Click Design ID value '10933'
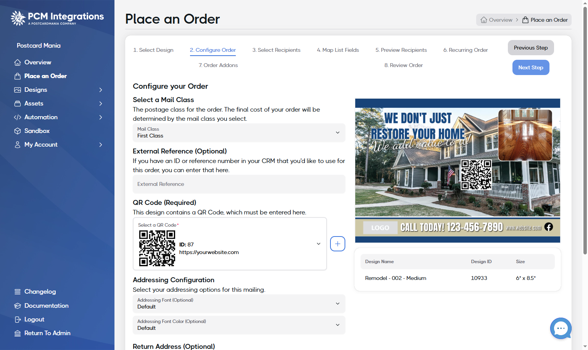This screenshot has height=350, width=588. (479, 278)
